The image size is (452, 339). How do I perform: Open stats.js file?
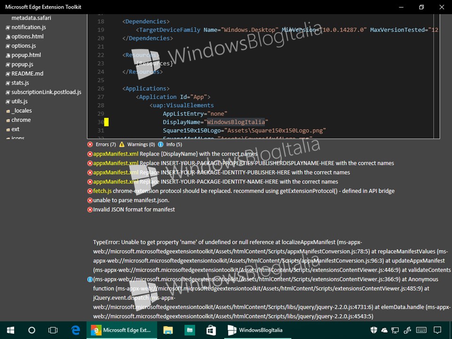coord(17,83)
